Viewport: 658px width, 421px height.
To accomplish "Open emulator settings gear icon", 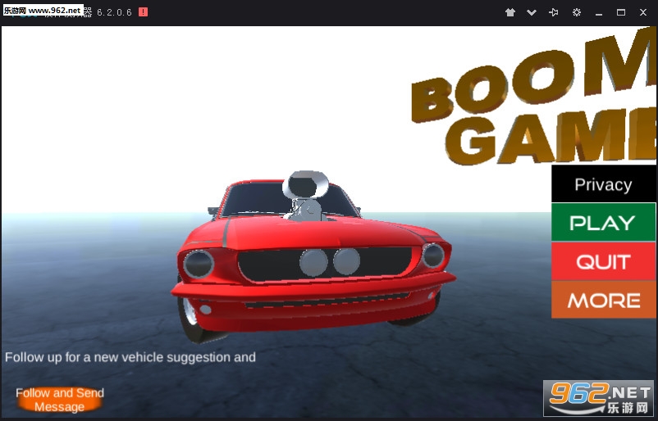I will [577, 12].
